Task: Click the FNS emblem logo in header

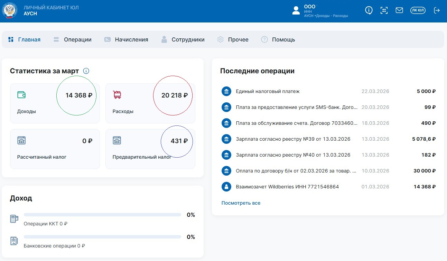Action: (9, 10)
